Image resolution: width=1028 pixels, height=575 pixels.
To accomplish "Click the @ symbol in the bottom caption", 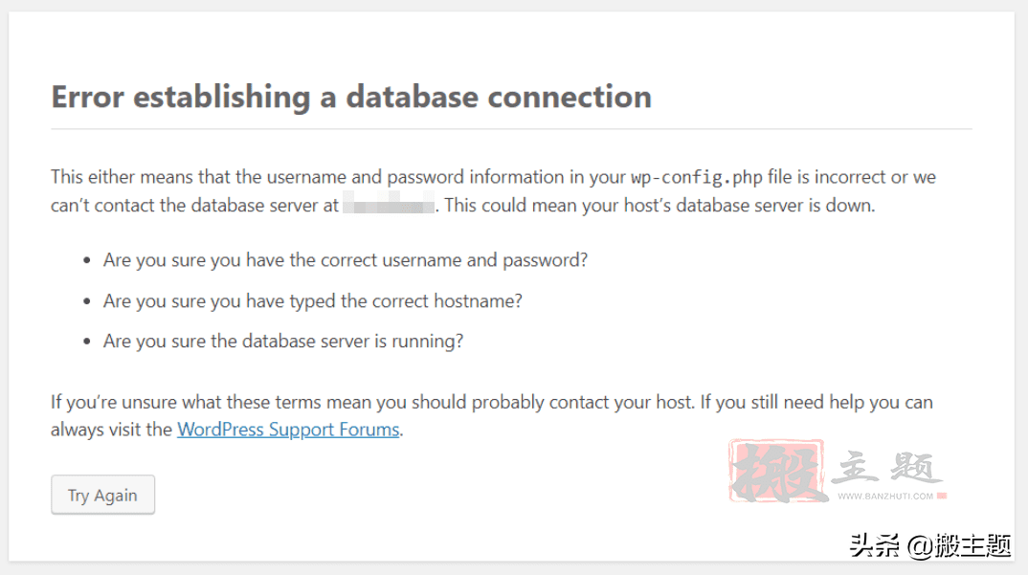I will 921,546.
